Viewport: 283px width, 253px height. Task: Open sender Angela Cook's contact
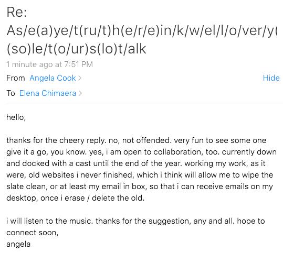point(53,78)
